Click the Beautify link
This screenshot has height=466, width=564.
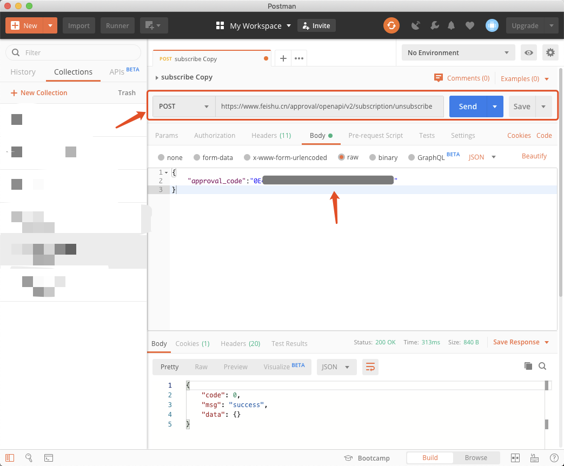pyautogui.click(x=534, y=156)
